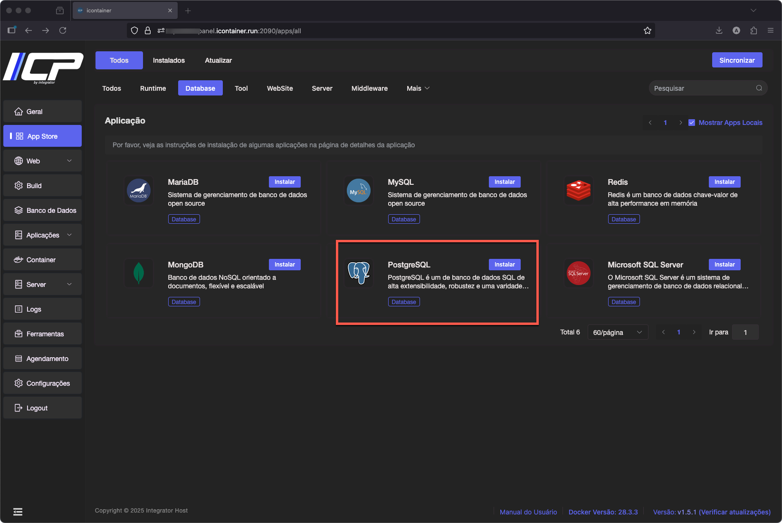The width and height of the screenshot is (782, 523).
Task: Click the MySQL dolphin logo icon
Action: pyautogui.click(x=359, y=191)
